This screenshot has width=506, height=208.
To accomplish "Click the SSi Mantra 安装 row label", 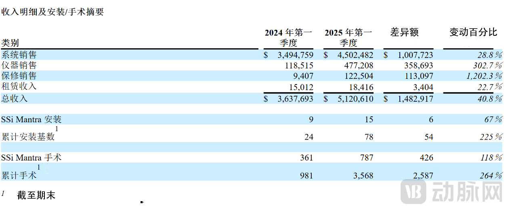I will tap(31, 119).
